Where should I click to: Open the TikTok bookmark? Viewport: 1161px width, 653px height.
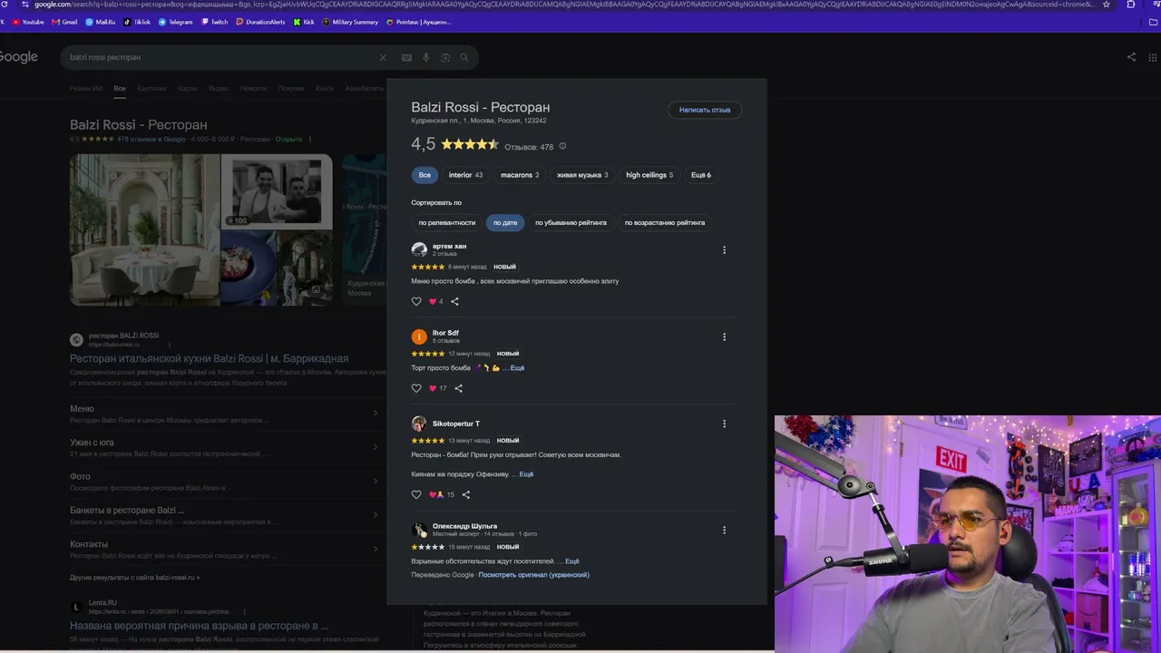138,22
